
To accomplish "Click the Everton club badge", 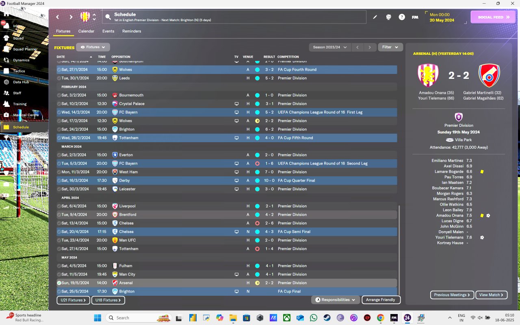I will tap(115, 155).
